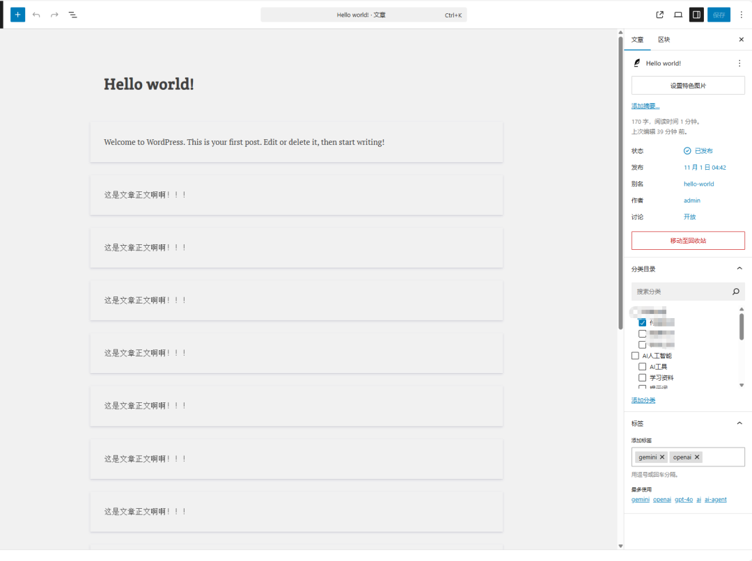
Task: Click the 移动至回收站 button
Action: tap(688, 241)
